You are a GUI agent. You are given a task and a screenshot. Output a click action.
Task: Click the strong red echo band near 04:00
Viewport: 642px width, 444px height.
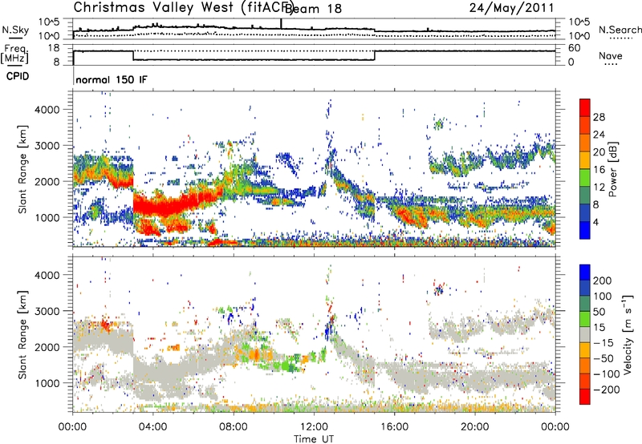(164, 205)
